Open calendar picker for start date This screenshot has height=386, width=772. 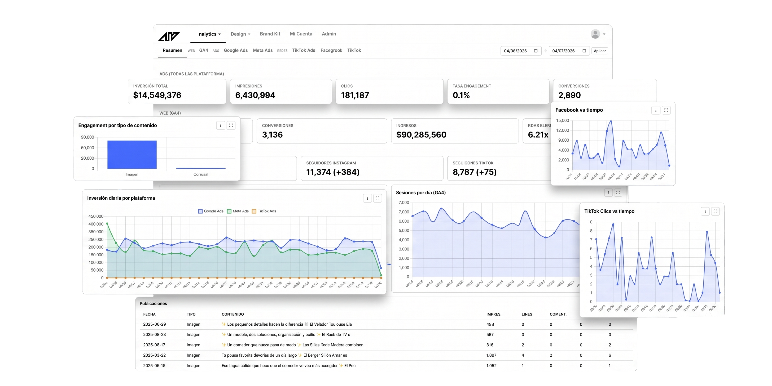coord(536,51)
